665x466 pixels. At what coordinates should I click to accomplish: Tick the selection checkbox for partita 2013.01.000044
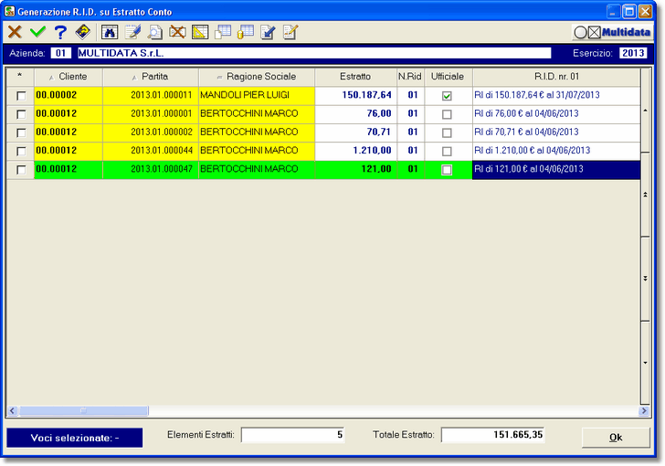[21, 151]
